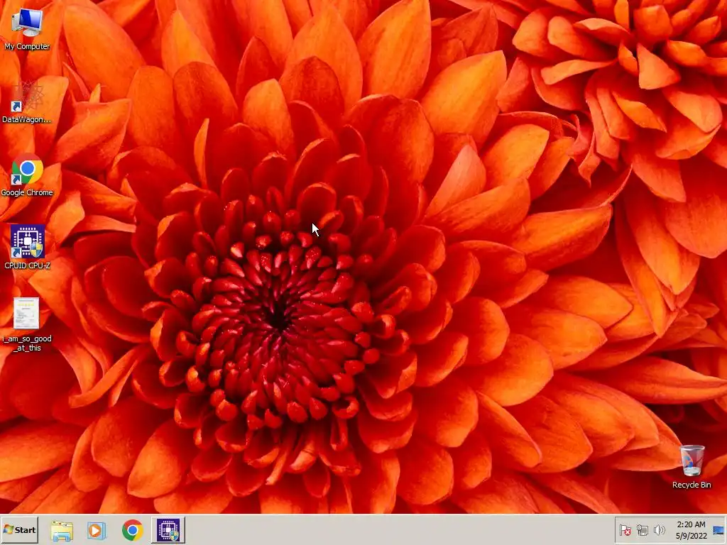Open the clock showing 2:20 AM
The height and width of the screenshot is (545, 727).
click(x=692, y=530)
